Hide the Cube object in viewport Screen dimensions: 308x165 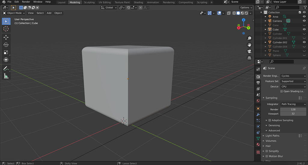point(304,29)
